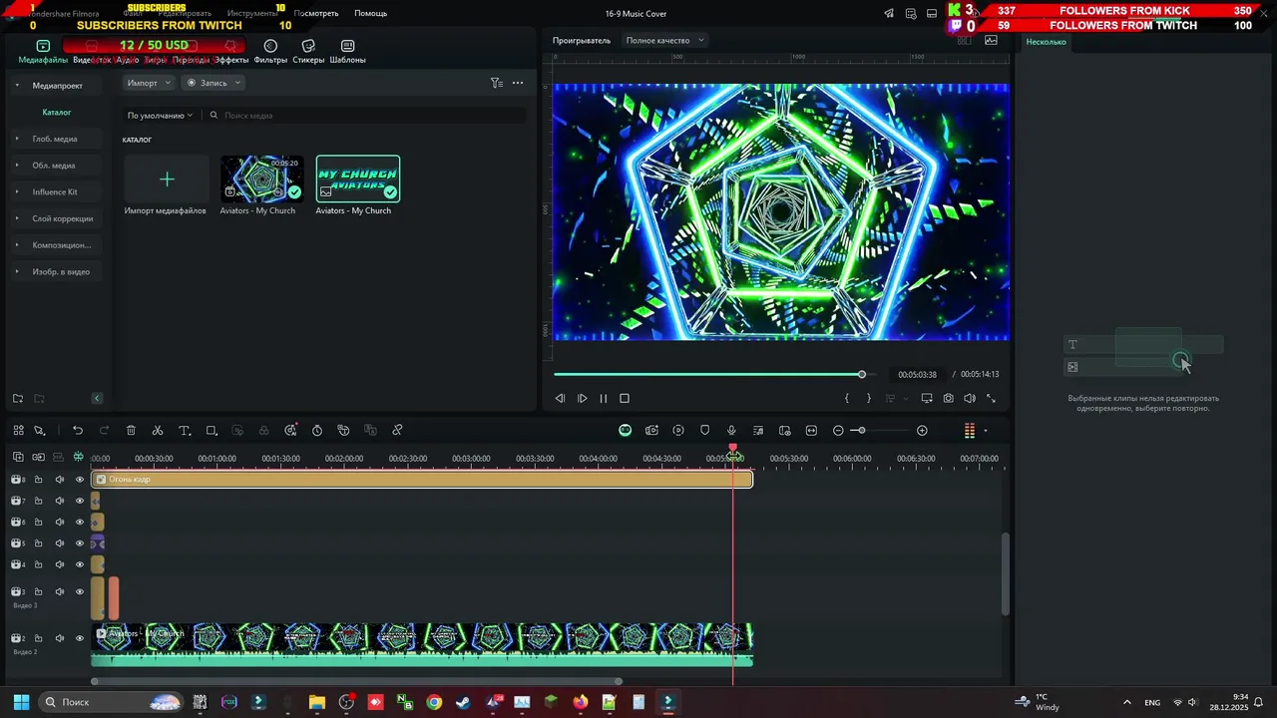This screenshot has height=718, width=1277.
Task: Select the My Church Aviators image thumbnail
Action: tap(358, 179)
